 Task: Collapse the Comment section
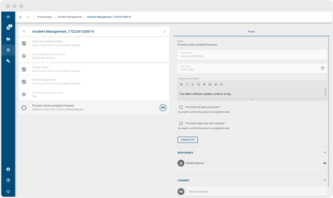[325, 180]
